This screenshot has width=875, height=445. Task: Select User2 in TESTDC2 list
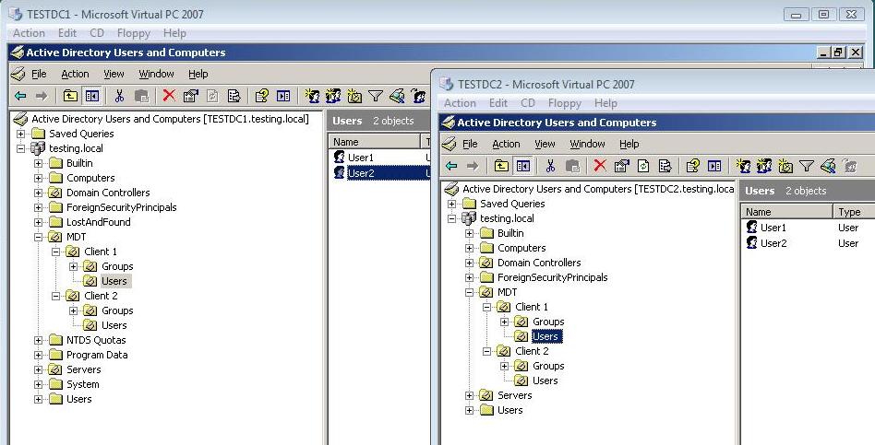[x=773, y=243]
